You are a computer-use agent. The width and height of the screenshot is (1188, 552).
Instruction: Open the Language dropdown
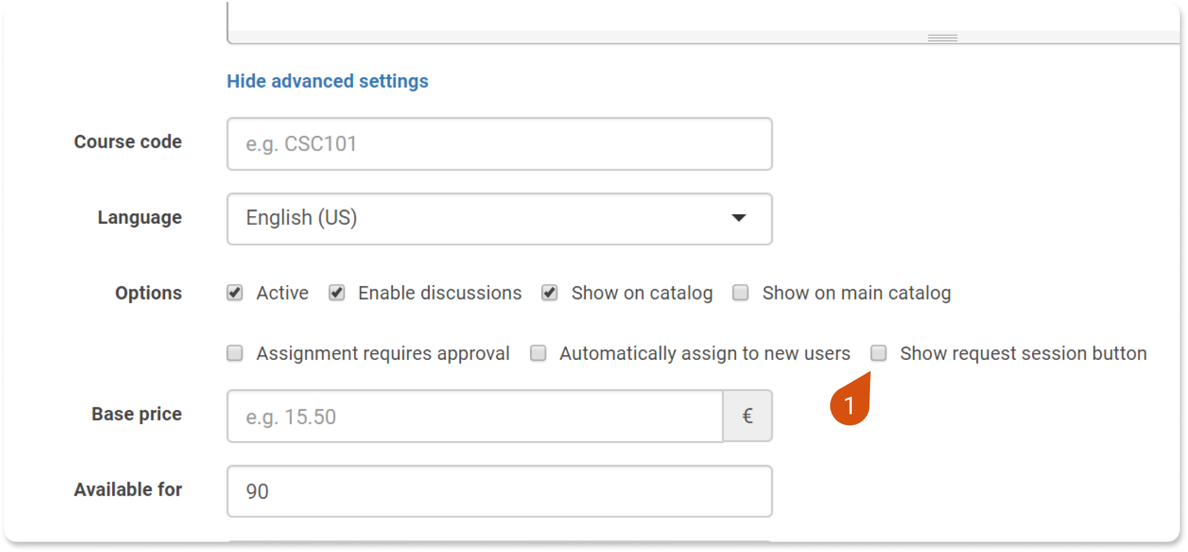(499, 219)
